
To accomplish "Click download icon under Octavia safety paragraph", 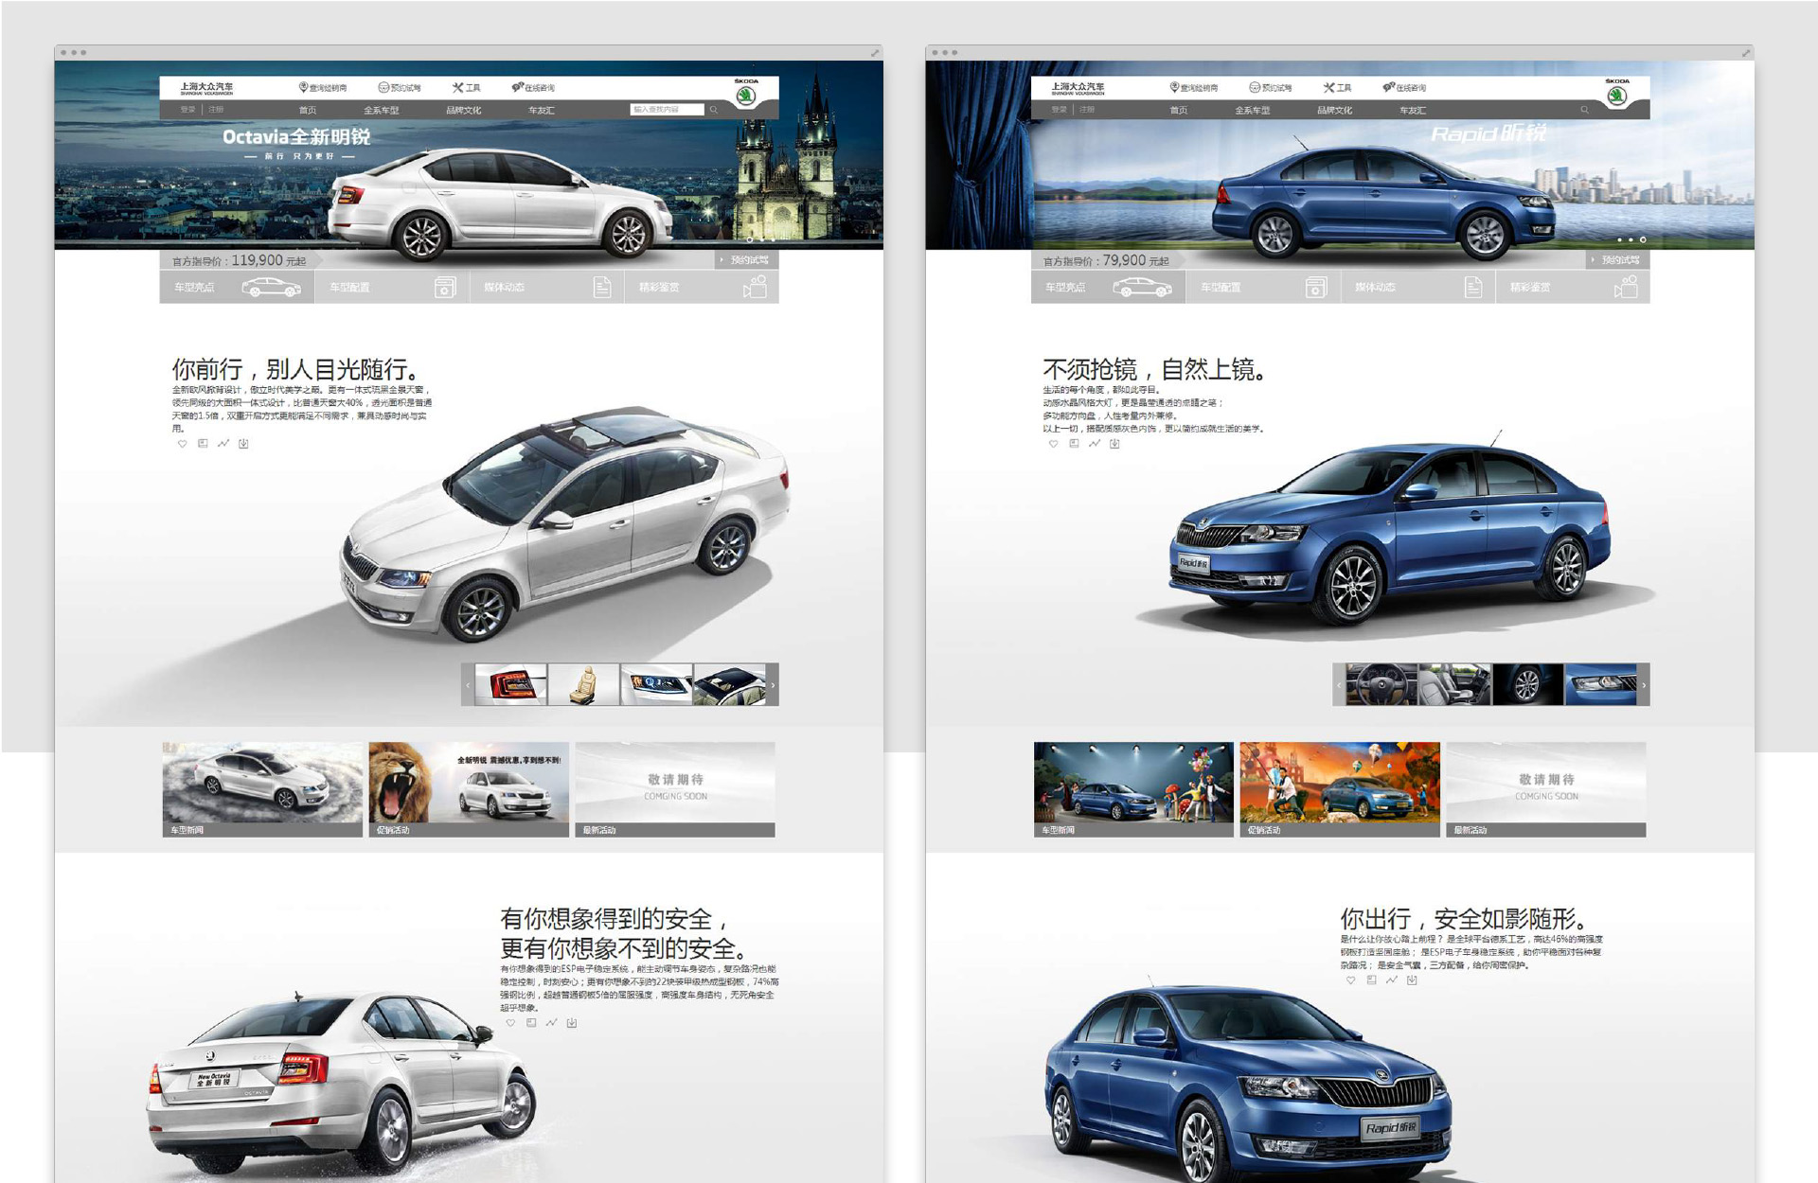I will pos(572,1023).
